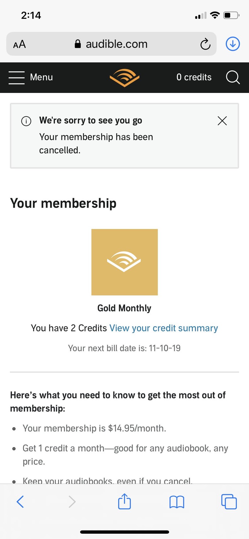Tap the Gold Monthly plan title
The height and width of the screenshot is (539, 249).
124,308
